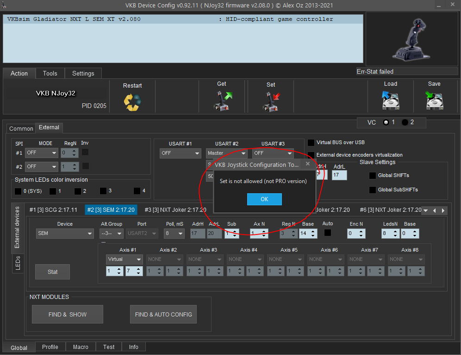This screenshot has height=355, width=461.
Task: Open Poll mS dropdown
Action: pos(174,234)
